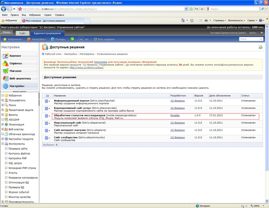Click the export icon at top right of page
269x208 pixels.
tap(260, 47)
